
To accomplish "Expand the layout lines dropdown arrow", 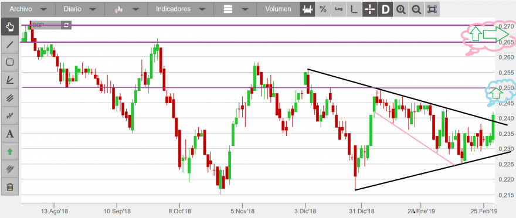I will pos(245,9).
